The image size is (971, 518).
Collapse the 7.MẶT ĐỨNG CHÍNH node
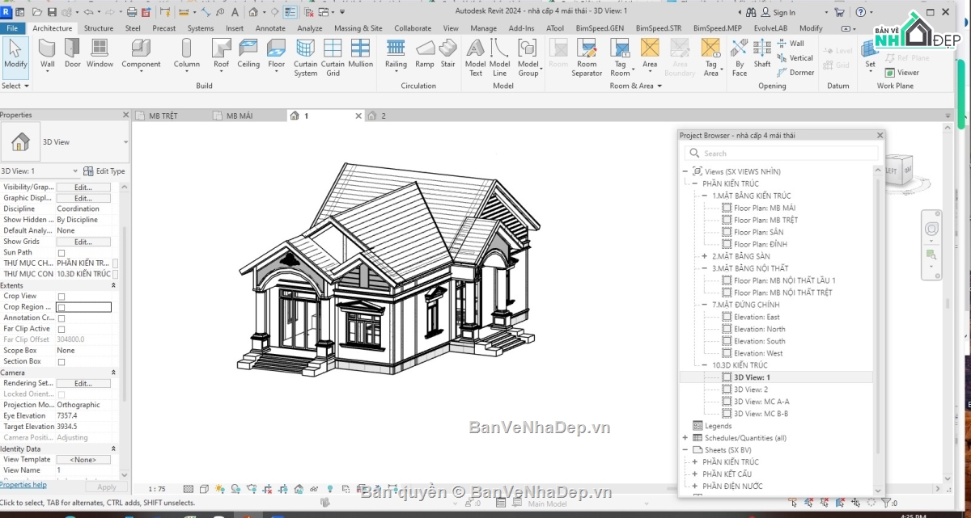coord(705,305)
